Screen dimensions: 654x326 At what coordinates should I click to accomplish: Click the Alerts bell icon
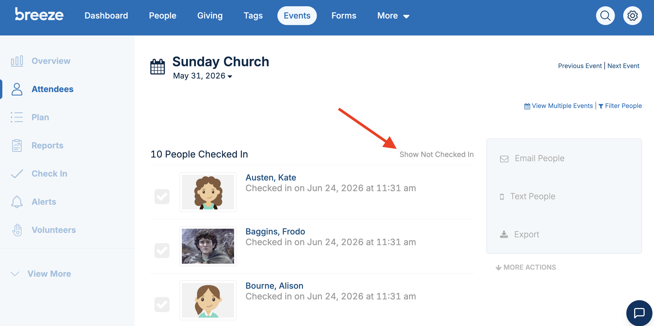[x=17, y=202]
